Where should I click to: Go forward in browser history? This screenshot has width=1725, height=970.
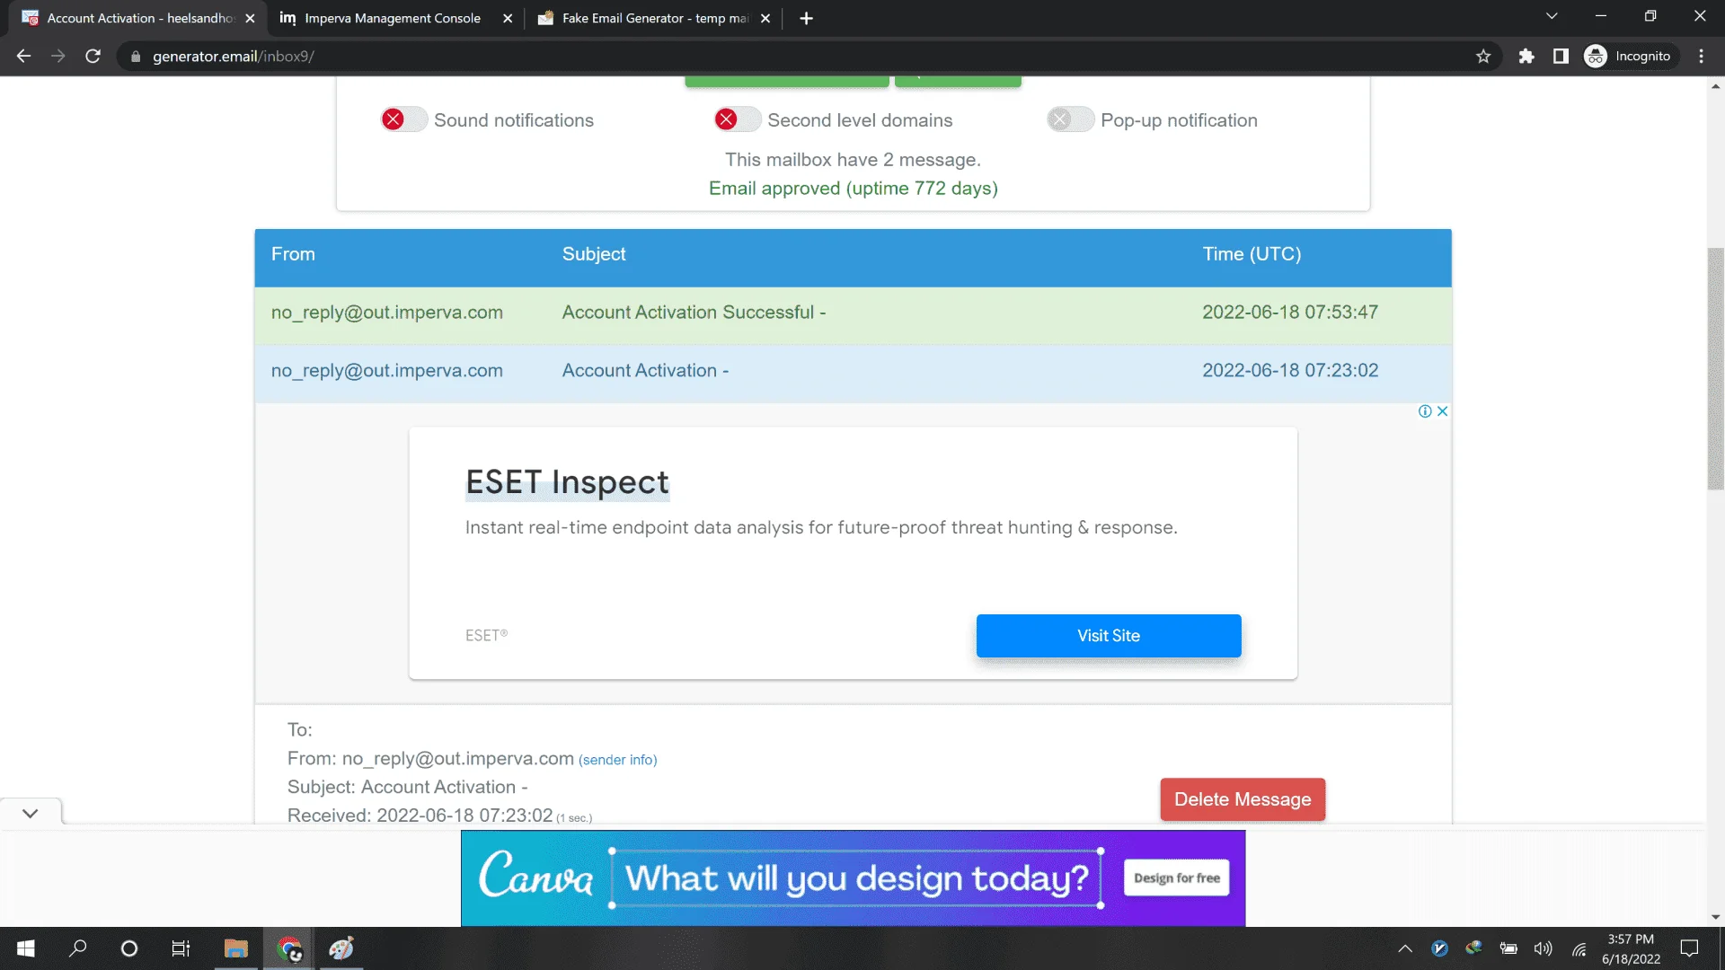[58, 56]
